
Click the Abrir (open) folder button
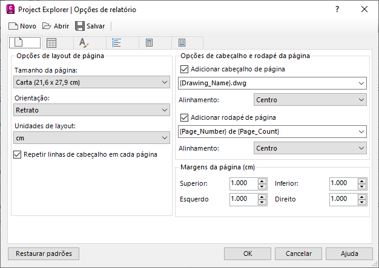[x=55, y=26]
